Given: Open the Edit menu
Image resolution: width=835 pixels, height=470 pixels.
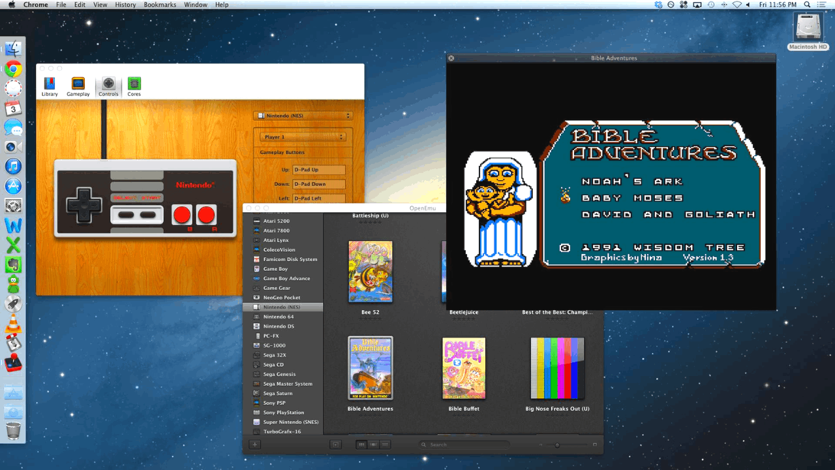Looking at the screenshot, I should click(x=80, y=5).
